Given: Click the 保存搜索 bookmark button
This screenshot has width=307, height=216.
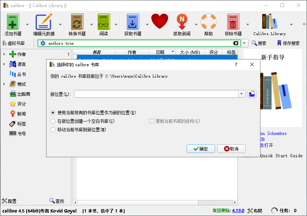Looking at the screenshot, I should pos(289,43).
